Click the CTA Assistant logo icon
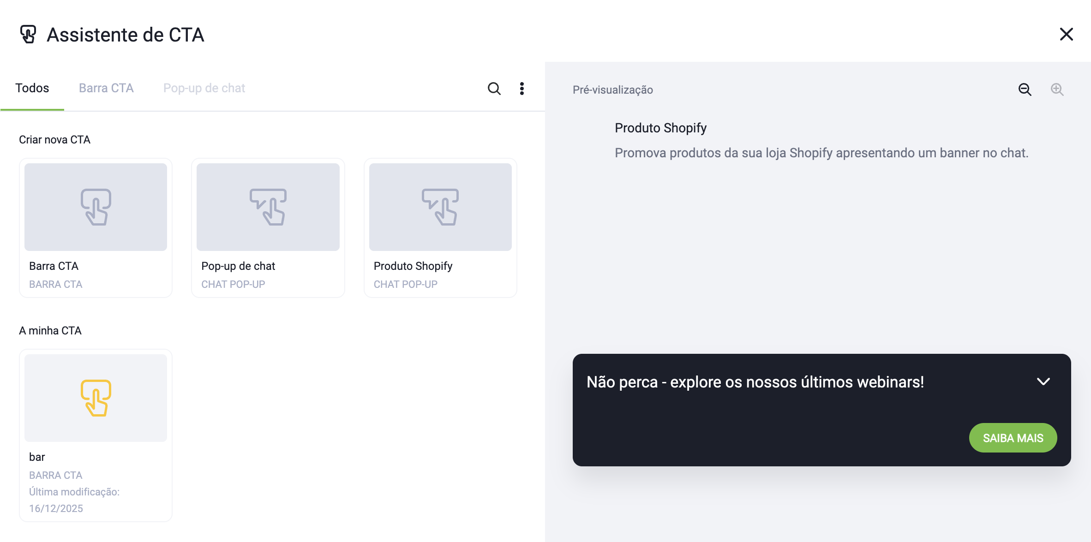The width and height of the screenshot is (1091, 542). pyautogui.click(x=28, y=35)
